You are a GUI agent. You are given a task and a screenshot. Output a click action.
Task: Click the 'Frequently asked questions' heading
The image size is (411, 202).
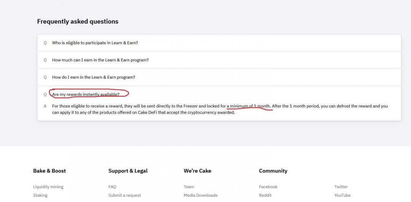78,22
